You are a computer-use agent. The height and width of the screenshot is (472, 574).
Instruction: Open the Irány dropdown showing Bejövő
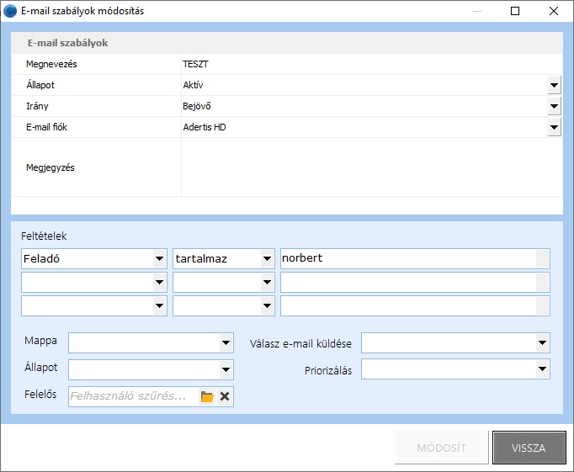(554, 106)
